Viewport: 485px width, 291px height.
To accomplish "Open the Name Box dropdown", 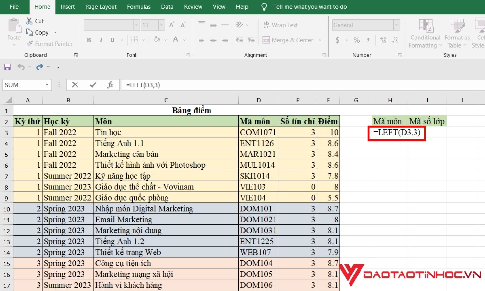I will point(46,85).
